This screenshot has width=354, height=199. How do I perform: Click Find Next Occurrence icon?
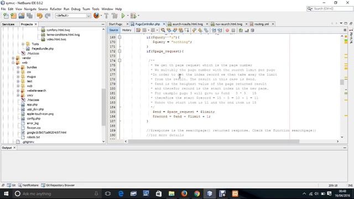pos(175,30)
